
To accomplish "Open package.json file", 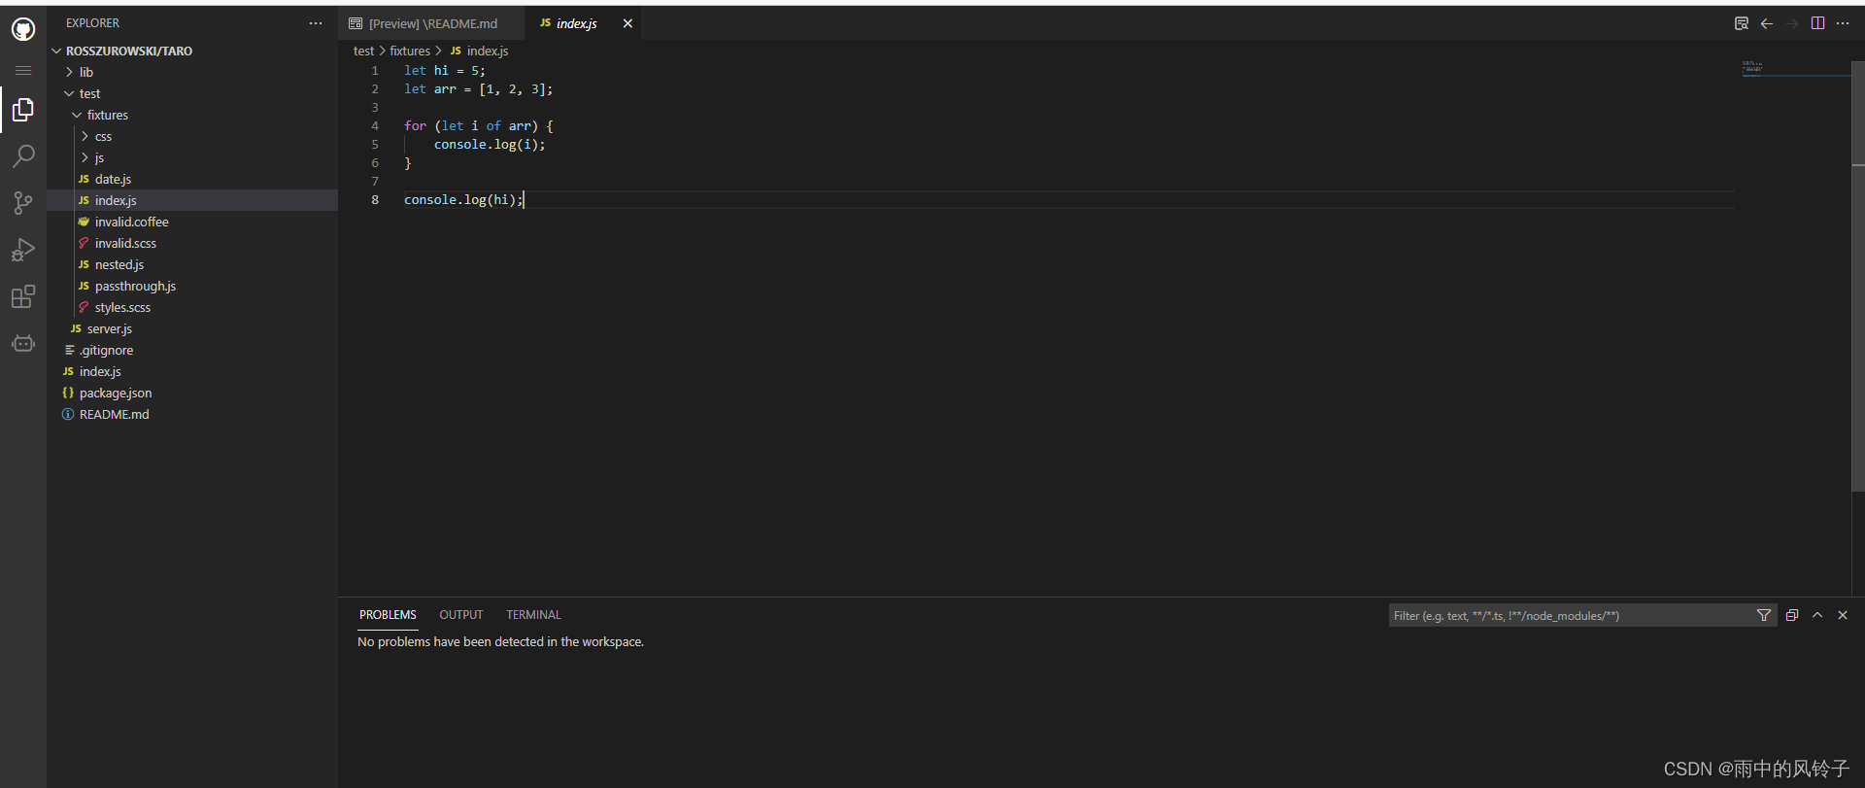I will pyautogui.click(x=192, y=393).
